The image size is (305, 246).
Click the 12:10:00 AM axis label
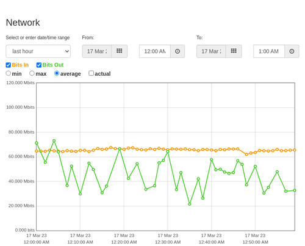pos(81,242)
